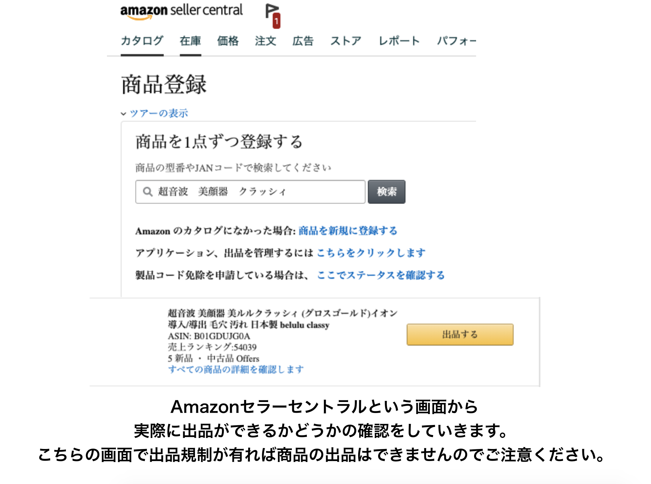Screen dimensions: 651x484
Task: Click the notification flag icon
Action: coord(272,11)
